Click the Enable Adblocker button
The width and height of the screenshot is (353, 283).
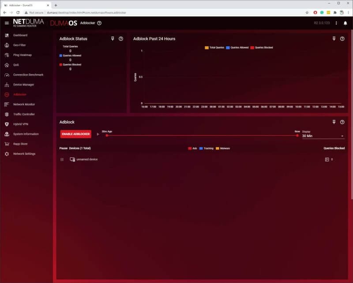tap(75, 134)
